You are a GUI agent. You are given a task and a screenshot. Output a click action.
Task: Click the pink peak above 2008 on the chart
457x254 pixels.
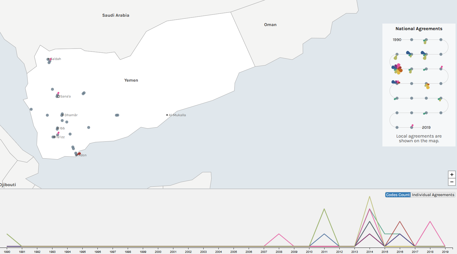click(279, 234)
